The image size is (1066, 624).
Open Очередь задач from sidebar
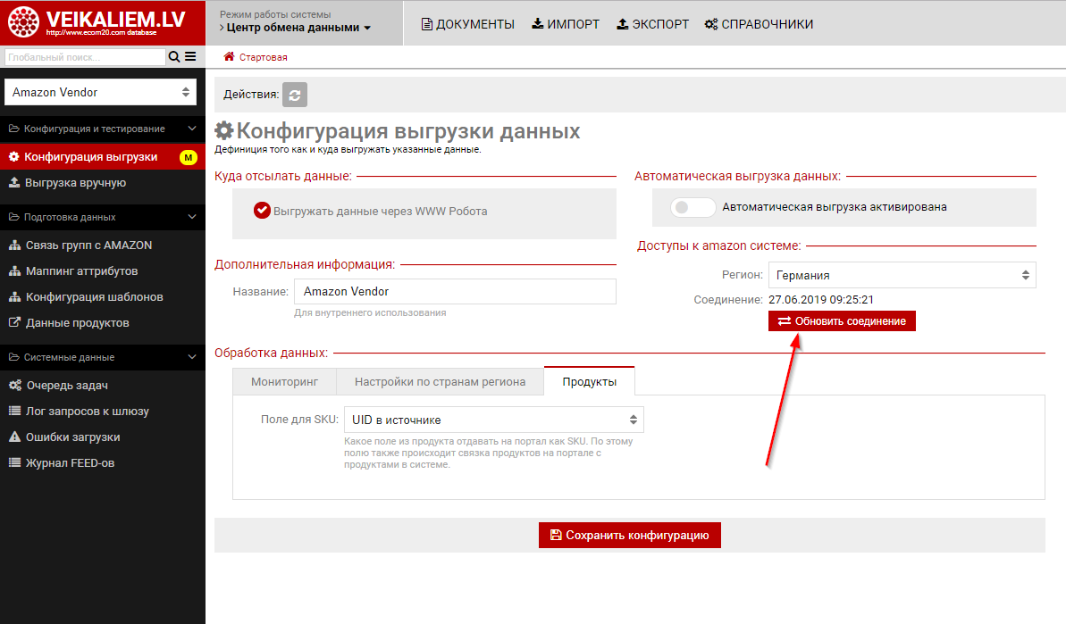[x=67, y=386]
